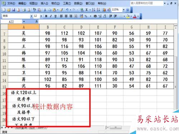
Task: Click the AutoSum sigma button
Action: tap(87, 10)
